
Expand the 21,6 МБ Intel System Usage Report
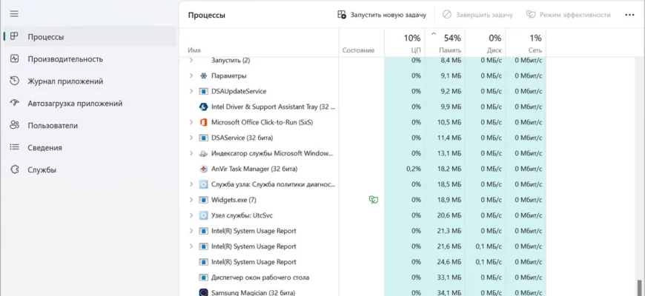point(191,246)
